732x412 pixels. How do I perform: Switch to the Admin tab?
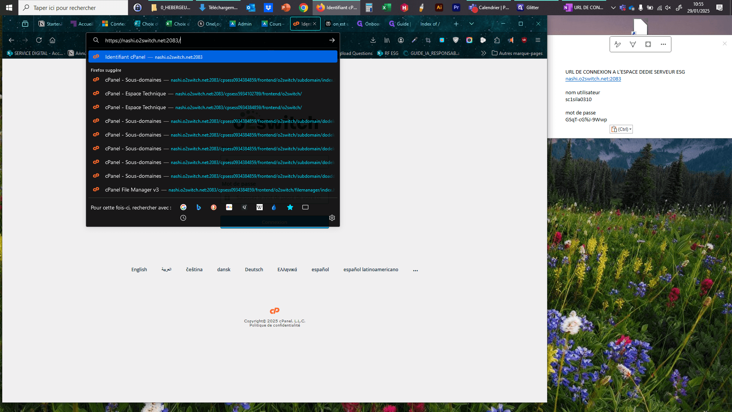click(241, 24)
